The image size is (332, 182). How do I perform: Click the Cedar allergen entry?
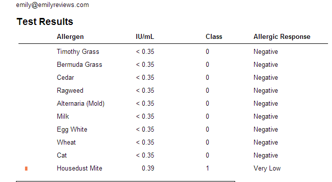tap(65, 78)
